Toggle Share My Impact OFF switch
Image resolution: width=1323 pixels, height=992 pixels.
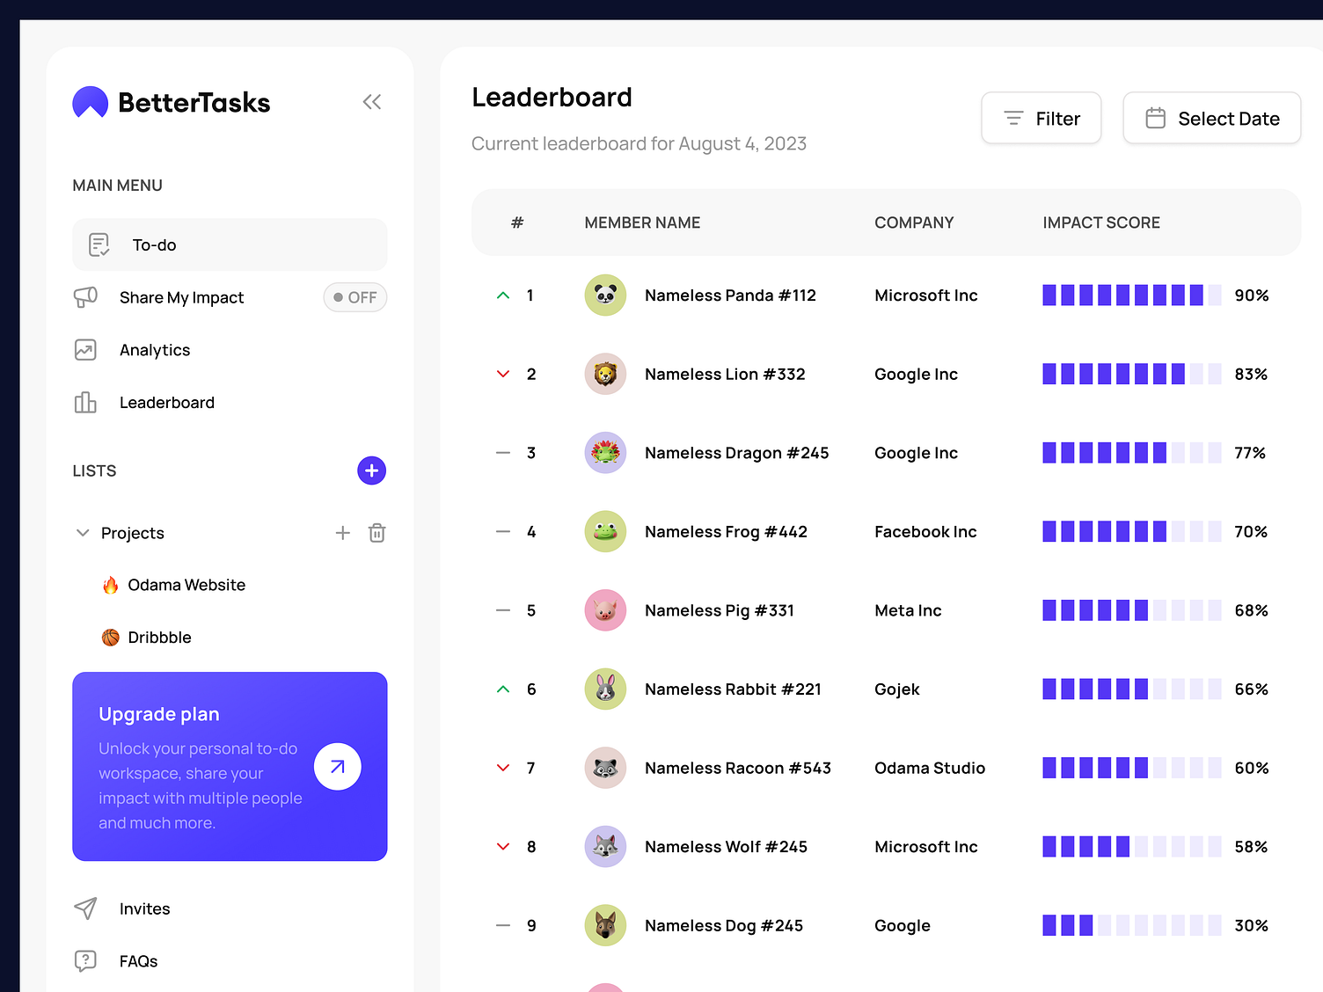click(355, 297)
